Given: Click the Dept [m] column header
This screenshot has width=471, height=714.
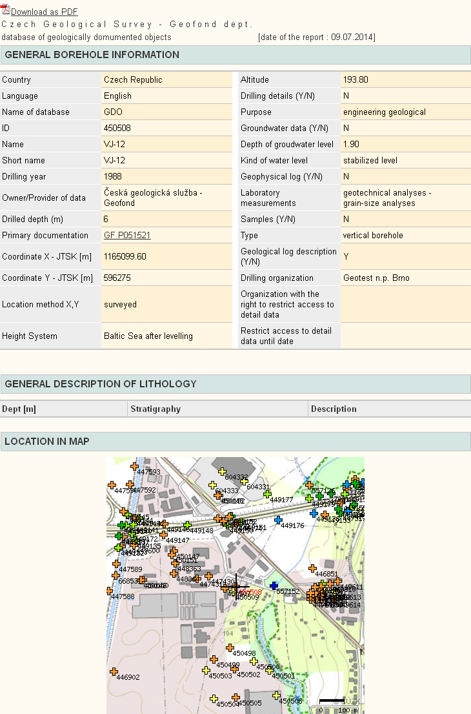Looking at the screenshot, I should pos(64,409).
